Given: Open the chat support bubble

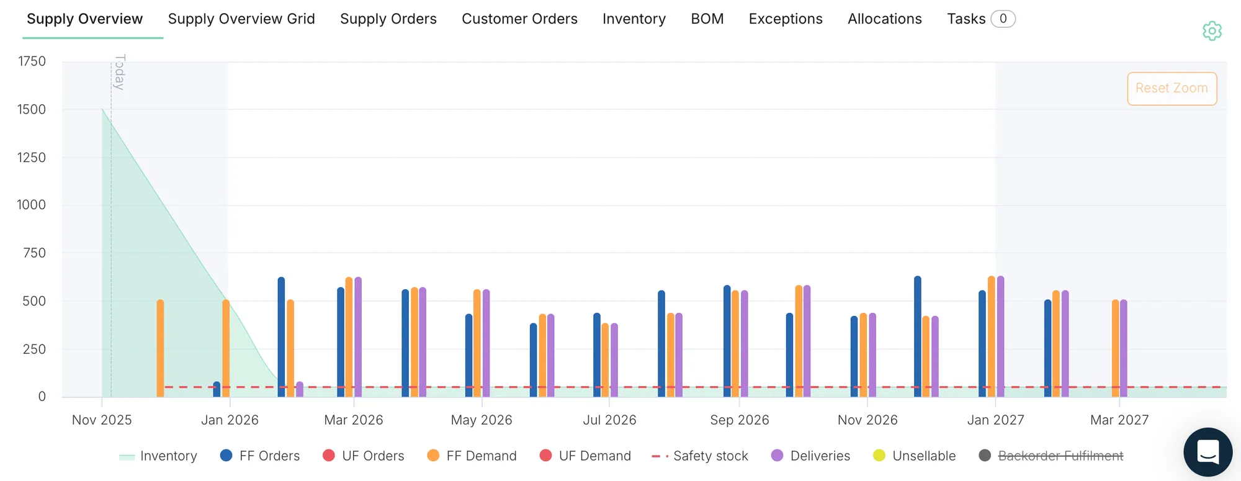Looking at the screenshot, I should [1207, 452].
